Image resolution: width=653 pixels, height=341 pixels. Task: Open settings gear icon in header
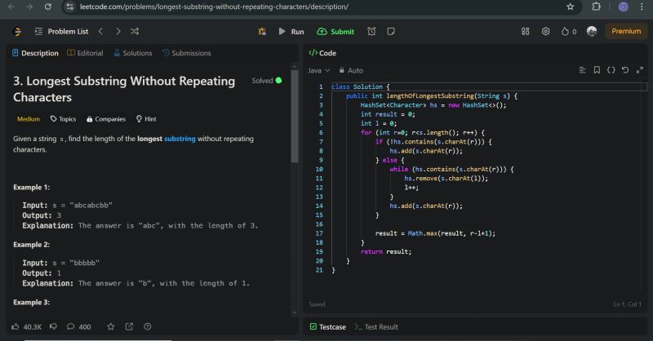click(545, 31)
